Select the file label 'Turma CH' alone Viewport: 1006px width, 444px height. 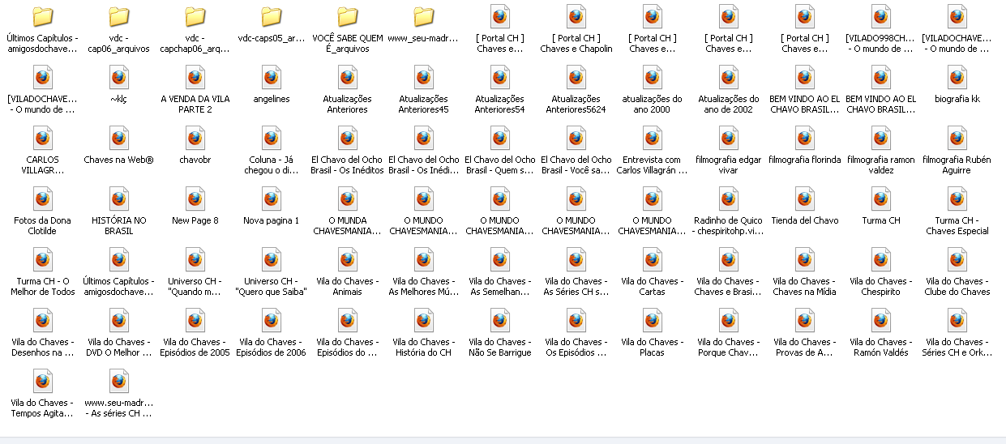coord(880,220)
